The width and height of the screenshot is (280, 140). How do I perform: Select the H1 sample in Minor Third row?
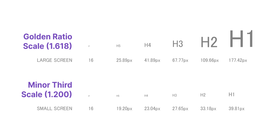tap(232, 94)
